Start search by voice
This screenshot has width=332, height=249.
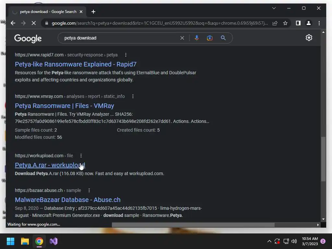pyautogui.click(x=197, y=38)
